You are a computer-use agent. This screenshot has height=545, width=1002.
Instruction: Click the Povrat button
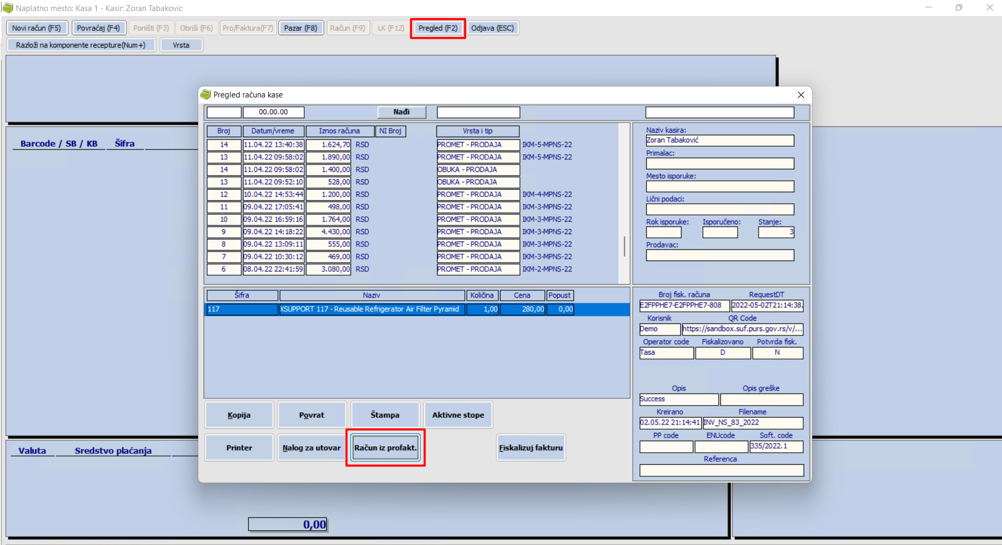[312, 415]
